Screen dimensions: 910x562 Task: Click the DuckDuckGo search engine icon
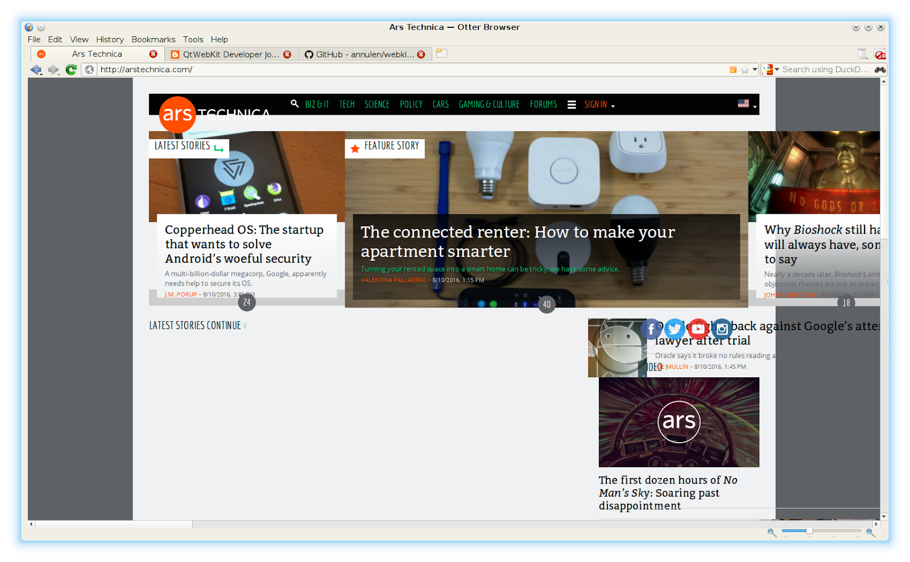coord(769,69)
